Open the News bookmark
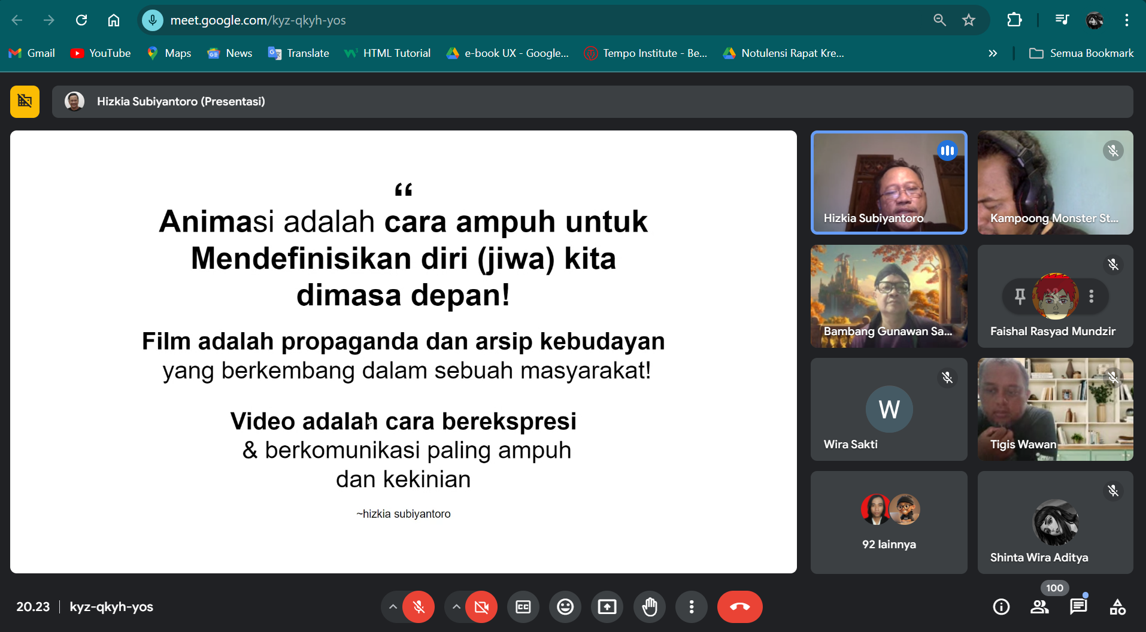 pos(230,53)
